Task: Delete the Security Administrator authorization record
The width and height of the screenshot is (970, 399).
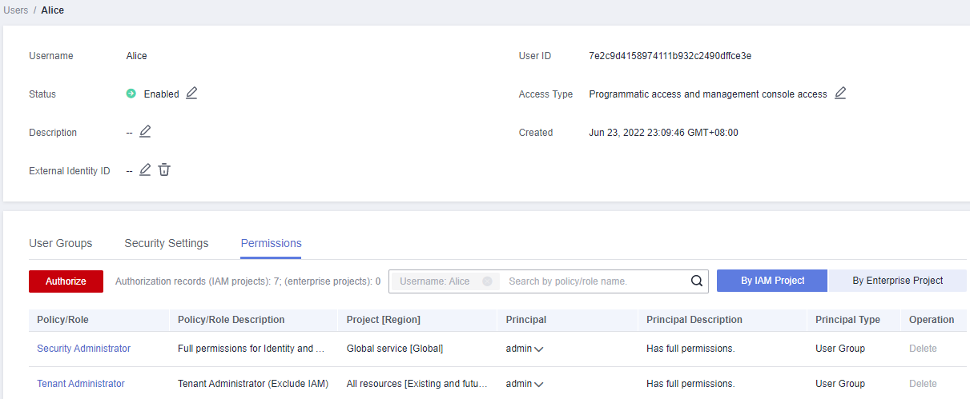Action: 922,349
